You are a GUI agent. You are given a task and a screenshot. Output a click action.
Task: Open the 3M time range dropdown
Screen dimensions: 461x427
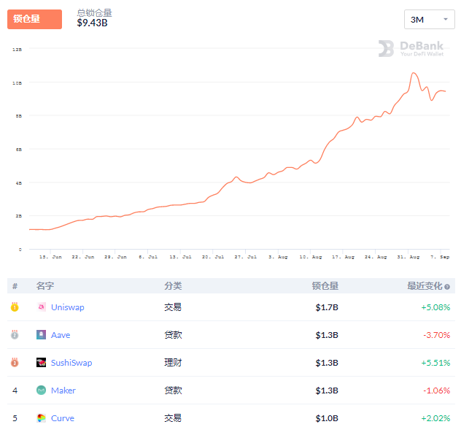point(429,20)
